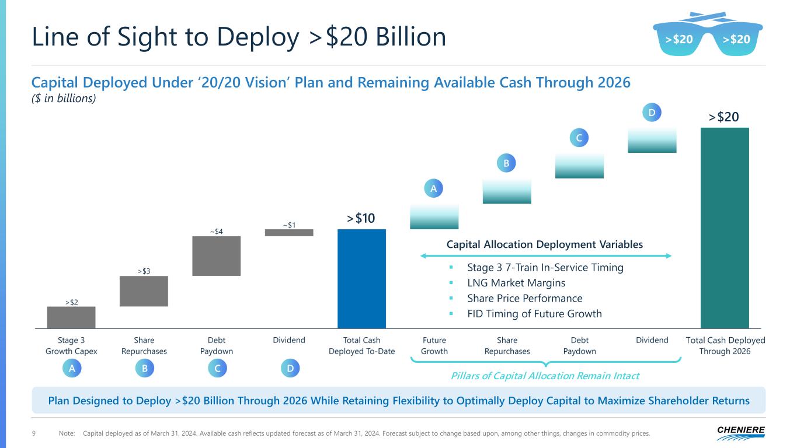Click the Capital Allocation Deployment Variables heading

click(544, 244)
